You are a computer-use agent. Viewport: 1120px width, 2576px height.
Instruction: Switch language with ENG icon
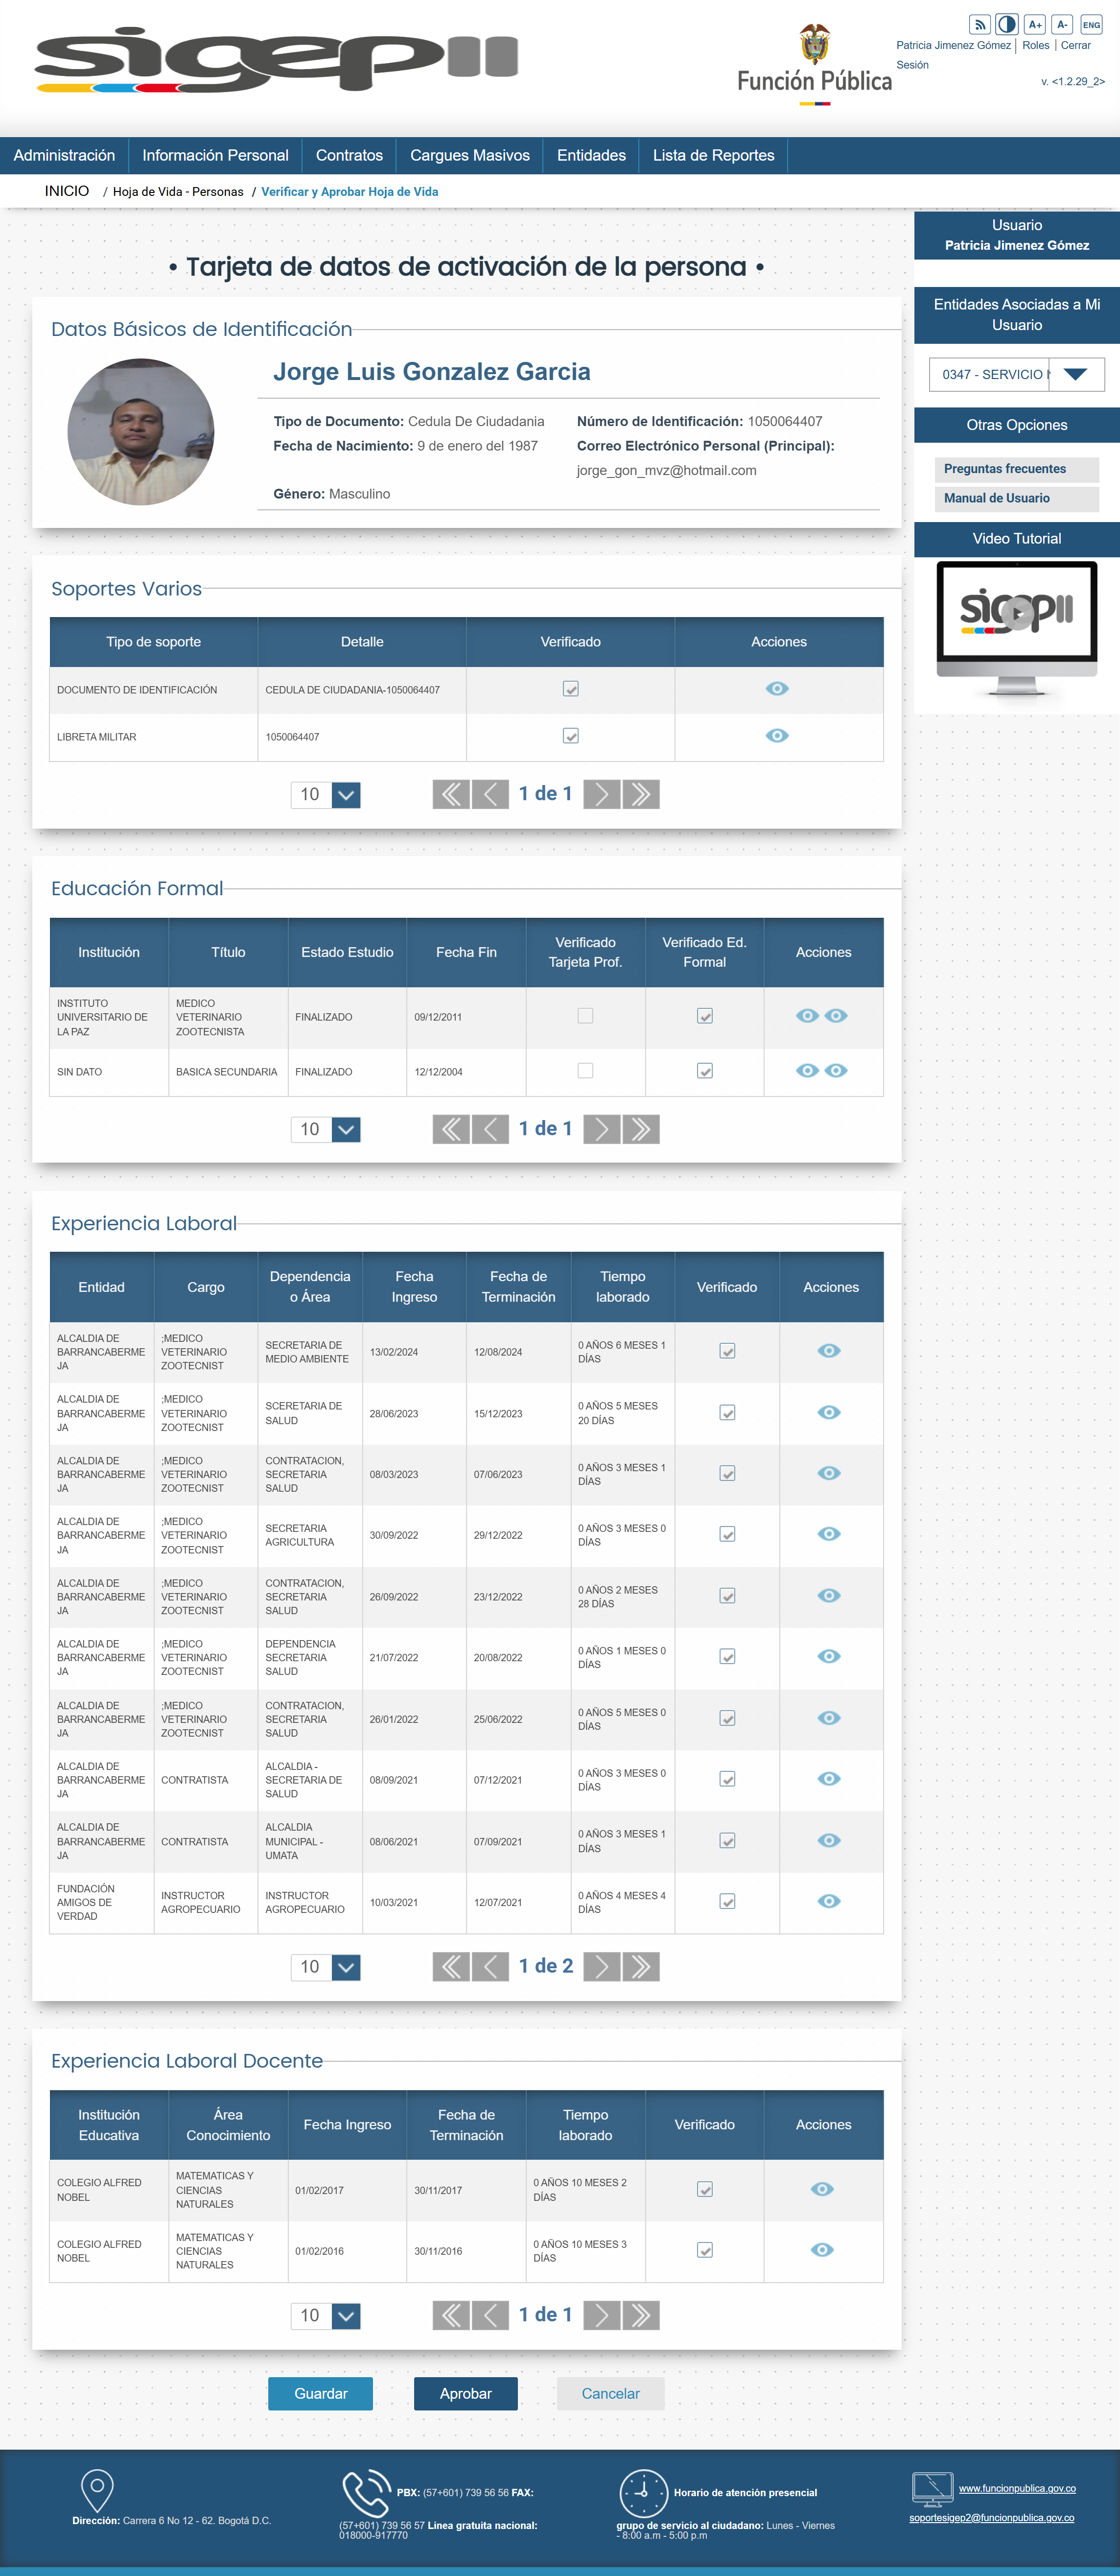point(1091,24)
